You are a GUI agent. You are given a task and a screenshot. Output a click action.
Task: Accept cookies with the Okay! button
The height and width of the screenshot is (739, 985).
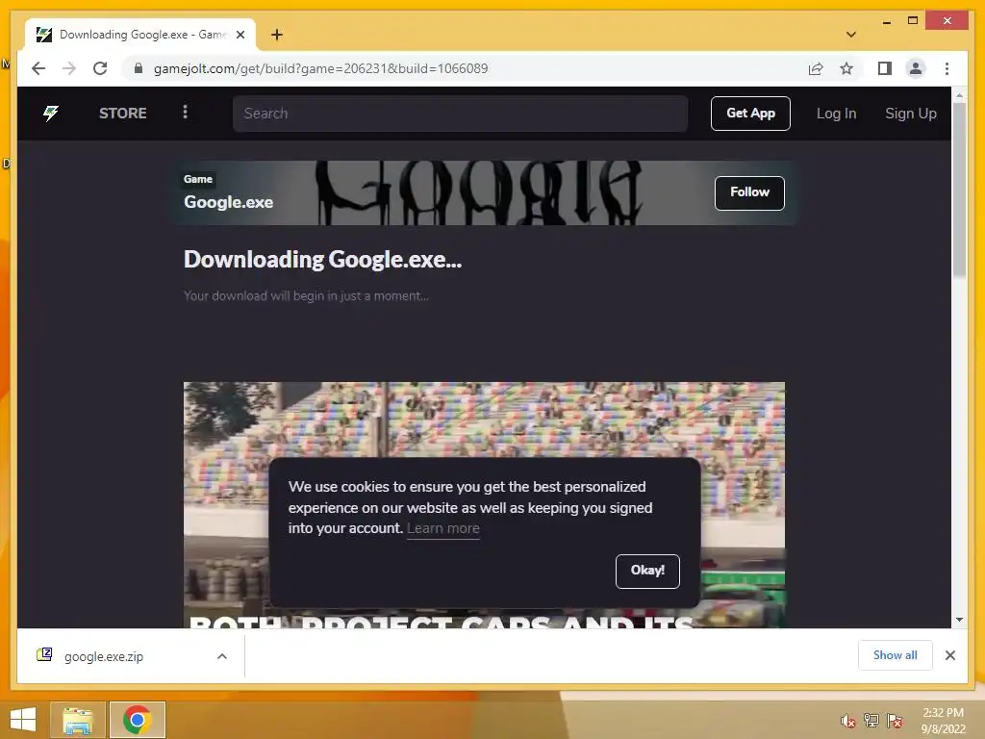[647, 572]
